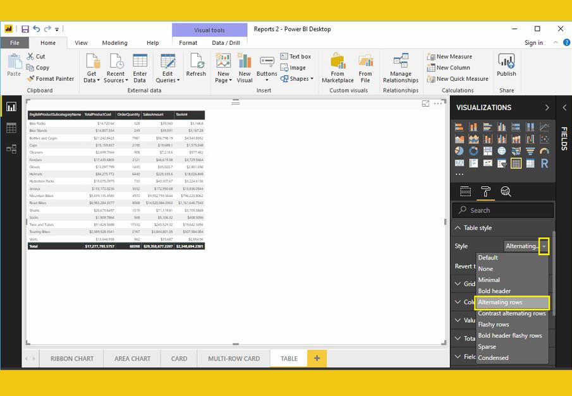Switch to Data view in left sidebar
572x396 pixels.
pos(11,128)
